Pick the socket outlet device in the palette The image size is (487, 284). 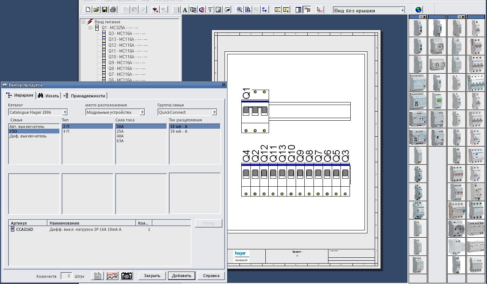(456, 229)
